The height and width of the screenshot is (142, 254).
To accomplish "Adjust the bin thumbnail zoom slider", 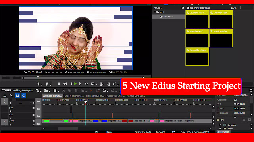I will coord(240,7).
